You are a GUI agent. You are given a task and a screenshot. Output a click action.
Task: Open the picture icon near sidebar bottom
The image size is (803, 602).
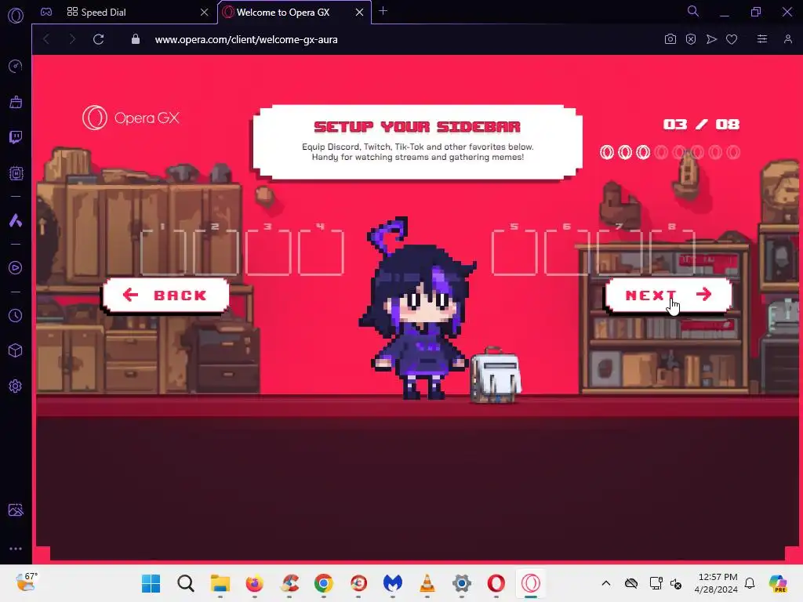(16, 510)
